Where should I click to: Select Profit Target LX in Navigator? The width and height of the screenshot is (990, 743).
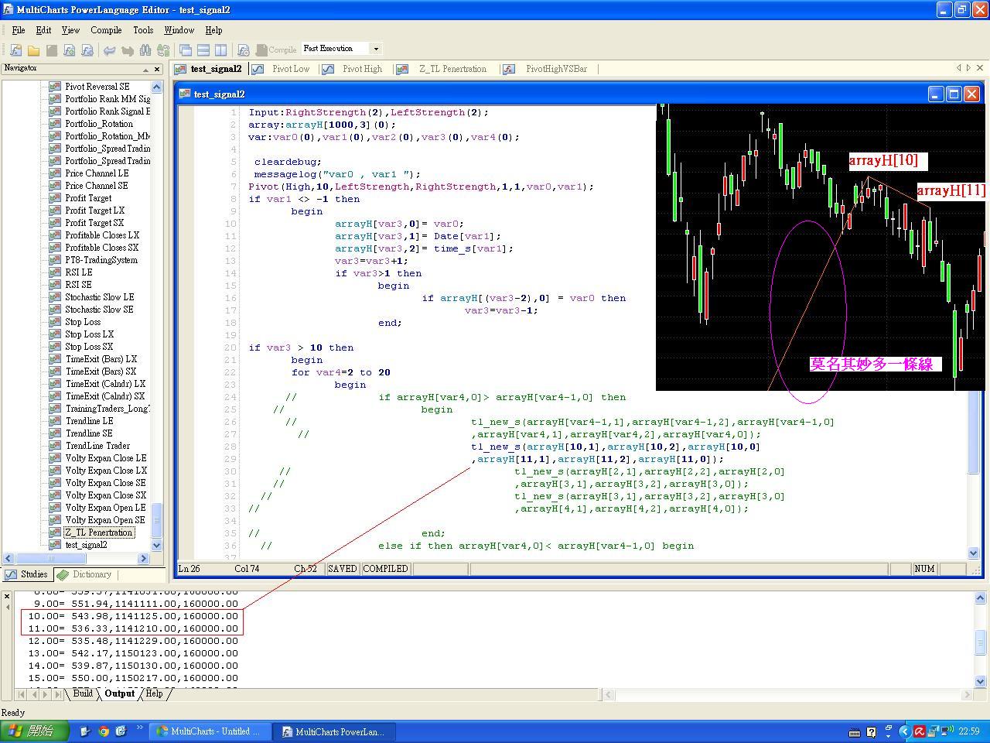click(94, 211)
